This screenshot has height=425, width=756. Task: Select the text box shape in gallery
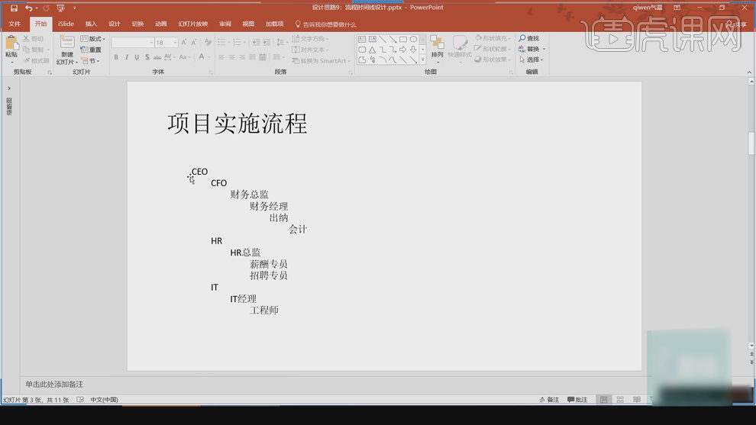[362, 39]
